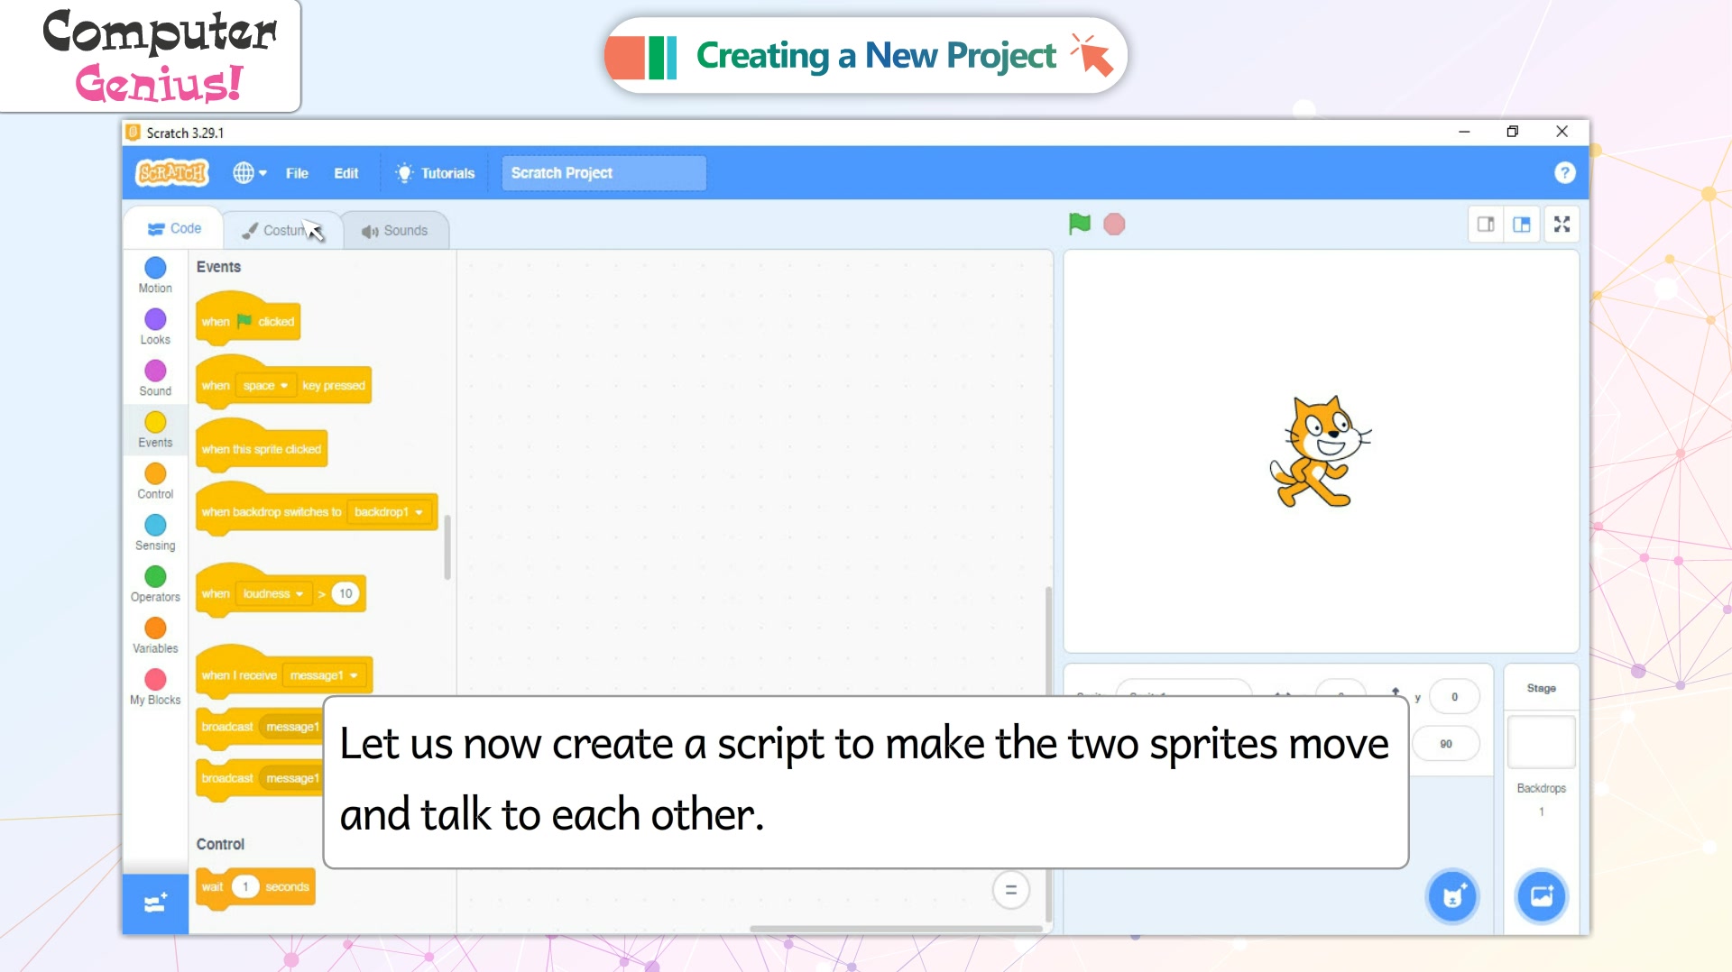
Task: Open the message1 dropdown in when I receive
Action: coord(324,675)
